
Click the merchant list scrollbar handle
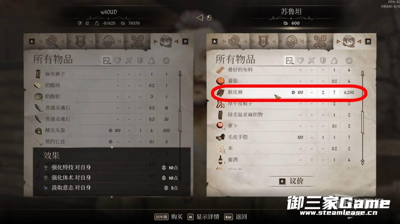click(363, 121)
